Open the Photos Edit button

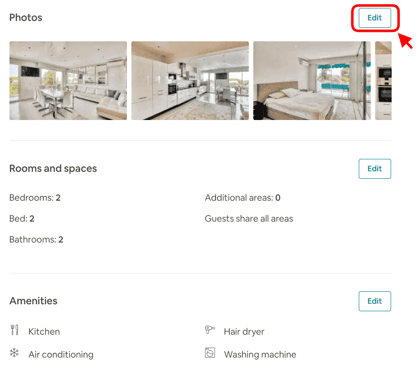375,17
